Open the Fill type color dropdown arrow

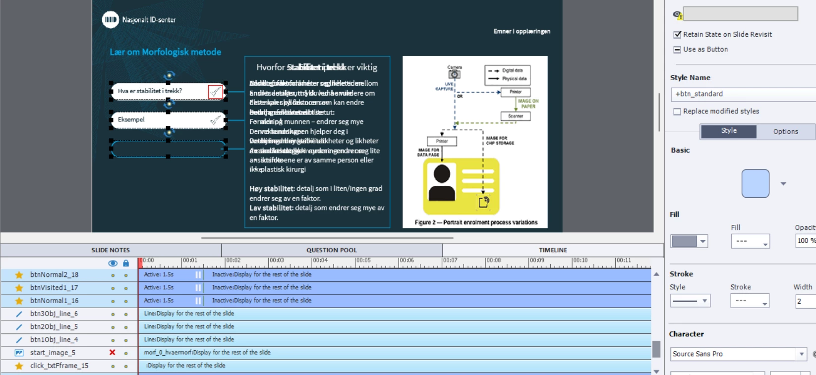click(x=702, y=241)
